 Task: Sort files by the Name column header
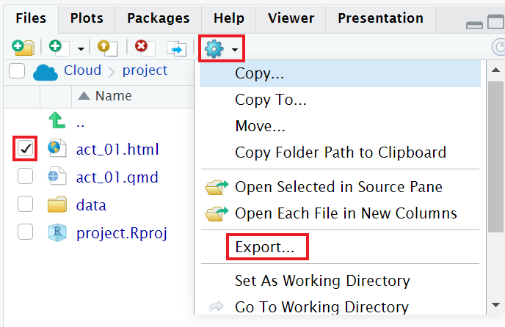113,96
